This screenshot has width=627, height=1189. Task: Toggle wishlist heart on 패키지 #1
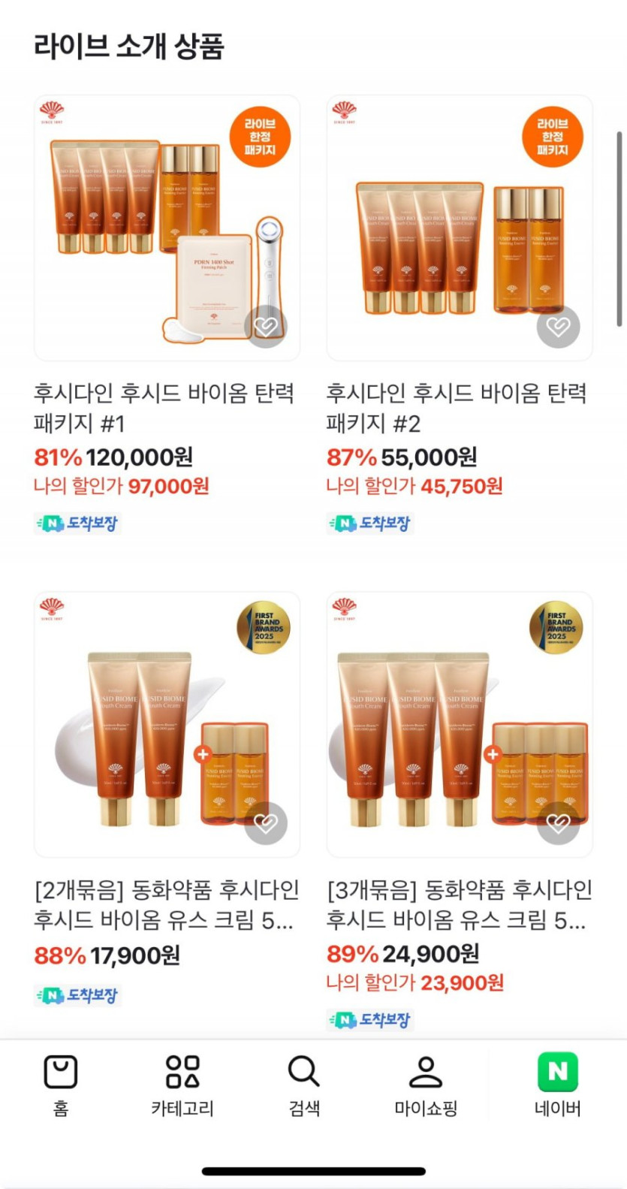(265, 327)
